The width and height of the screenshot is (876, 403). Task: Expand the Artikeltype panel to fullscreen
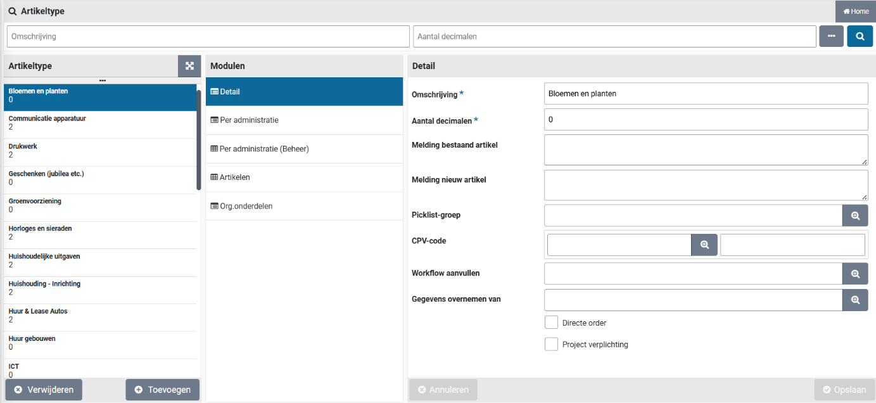click(189, 66)
